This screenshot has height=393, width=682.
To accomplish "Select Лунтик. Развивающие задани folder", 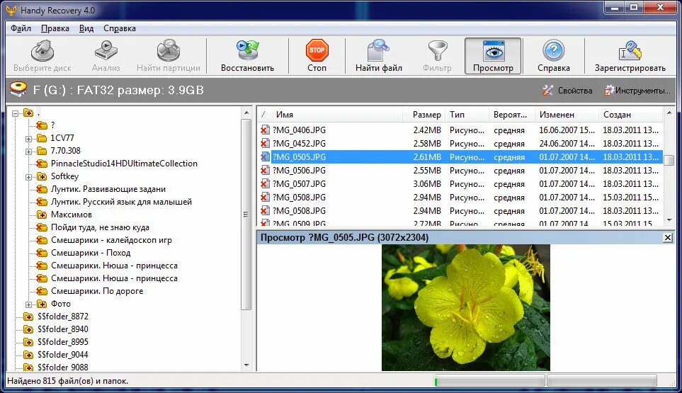I will pyautogui.click(x=108, y=189).
